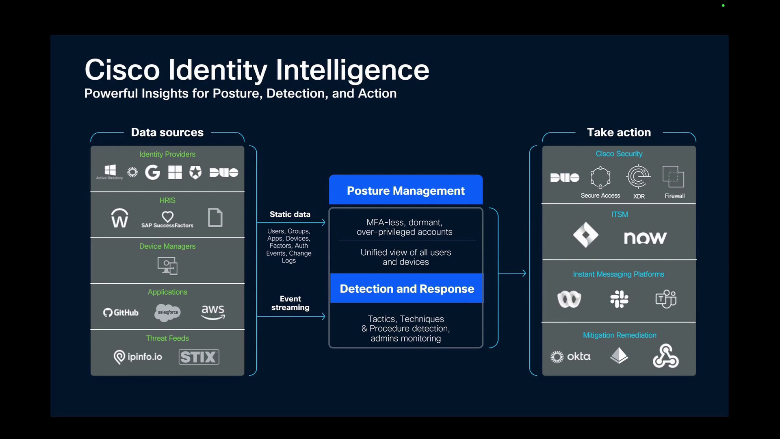This screenshot has height=439, width=780.
Task: Click the 'Data sources' heading
Action: (167, 132)
